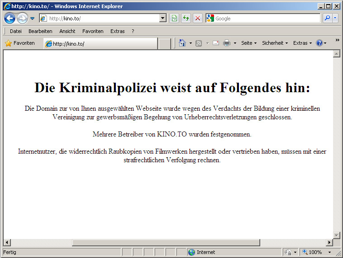This screenshot has width=343, height=258.
Task: Click the address bar showing http://kino.to/
Action: [x=100, y=19]
